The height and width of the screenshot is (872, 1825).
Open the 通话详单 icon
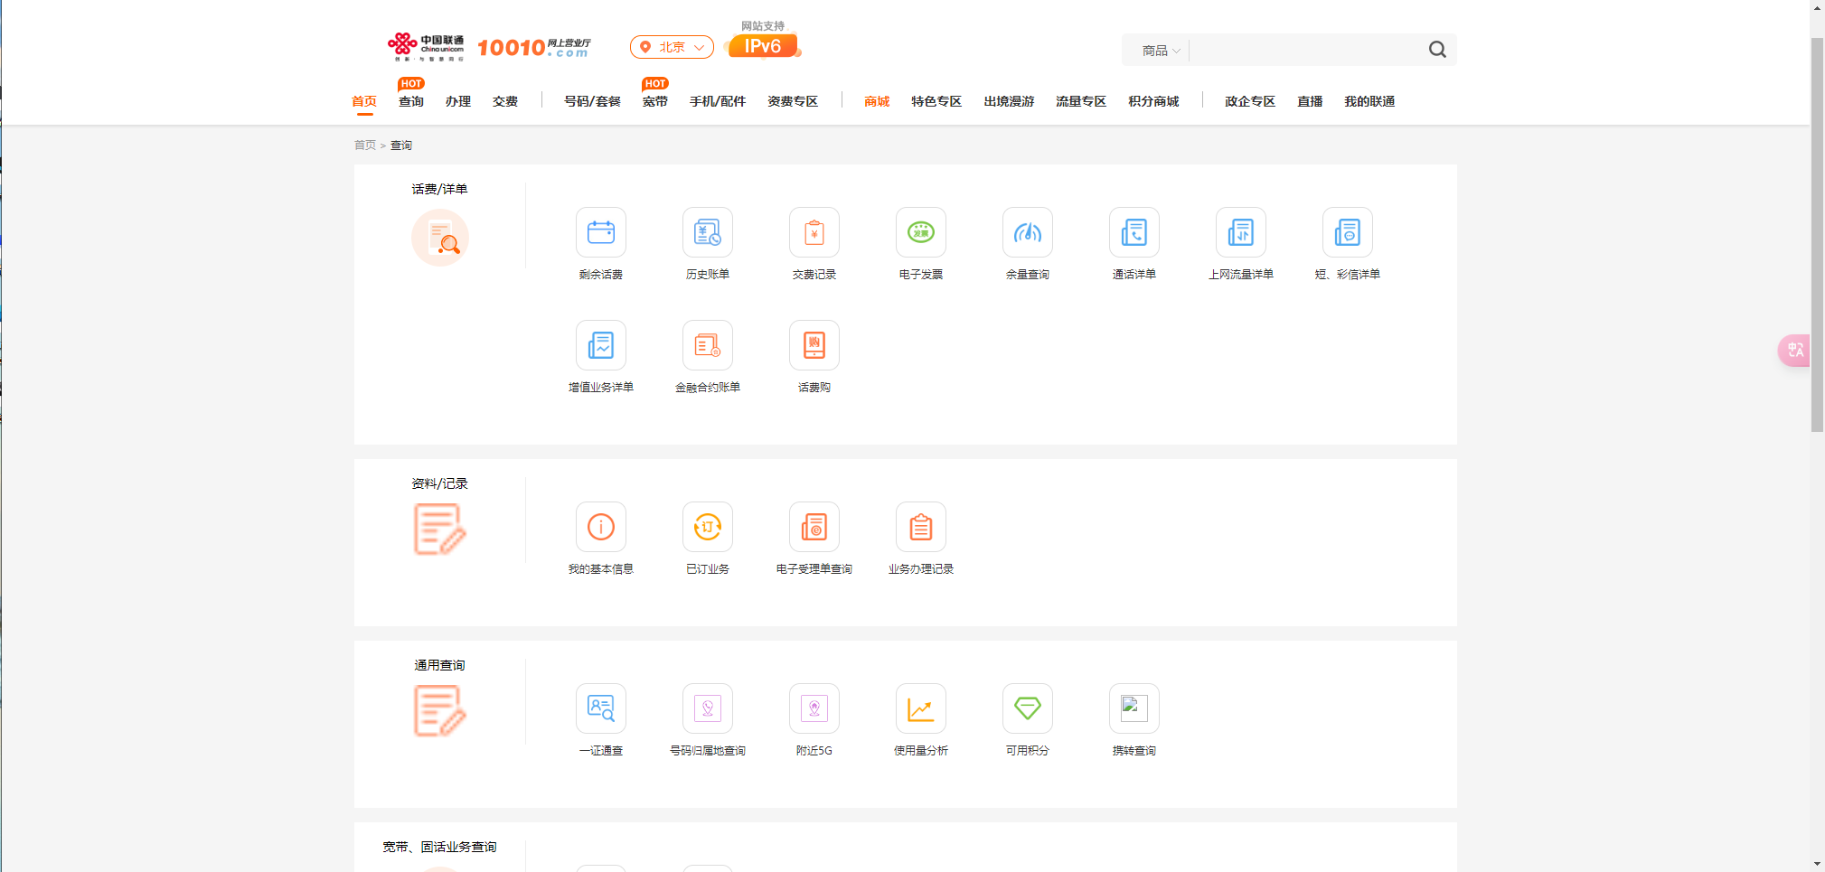click(x=1134, y=232)
